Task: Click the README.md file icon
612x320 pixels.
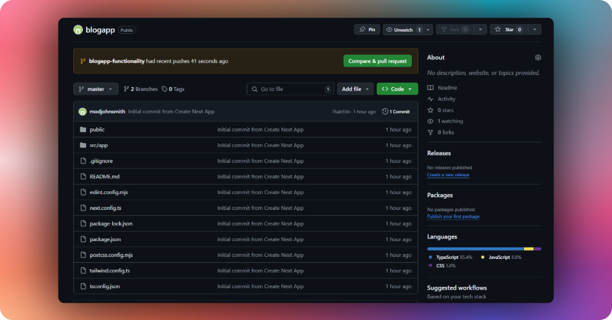Action: pyautogui.click(x=83, y=176)
